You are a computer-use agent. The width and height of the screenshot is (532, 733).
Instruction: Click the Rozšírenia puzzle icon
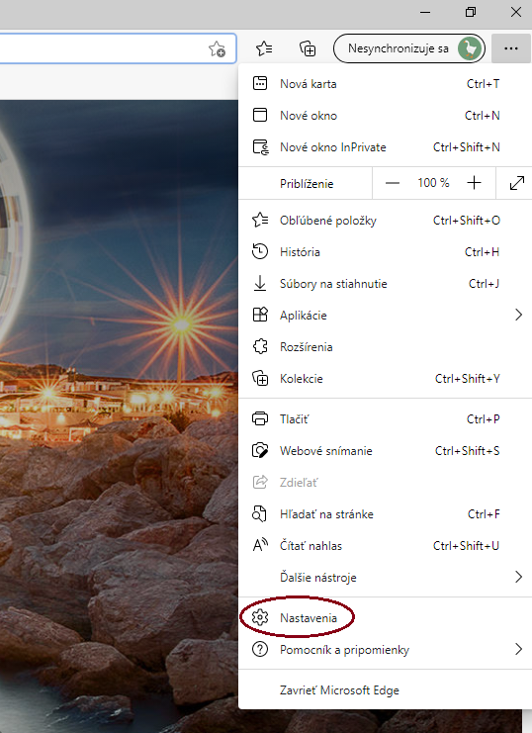[x=260, y=346]
